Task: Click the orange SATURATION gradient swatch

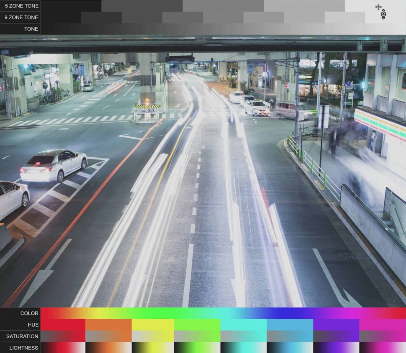Action: (x=109, y=336)
